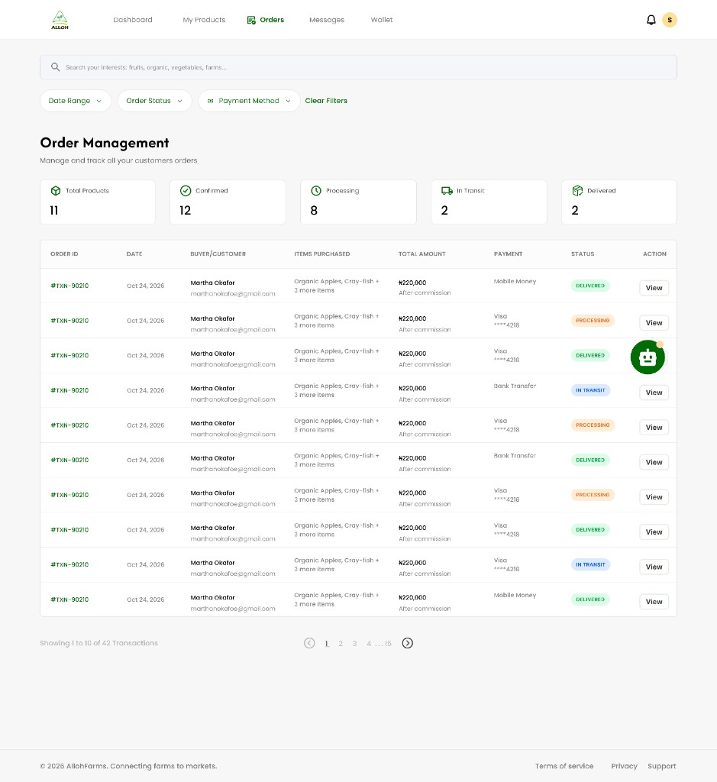Open the Support footer link

click(662, 766)
